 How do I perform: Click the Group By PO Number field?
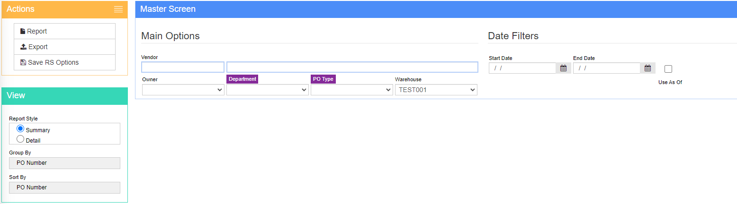coord(64,163)
